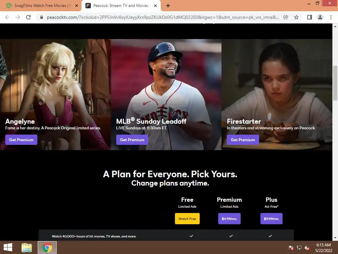Screen dimensions: 338x254
Task: Click 'In theaters and streaming exclusively' text
Action: pyautogui.click(x=271, y=128)
